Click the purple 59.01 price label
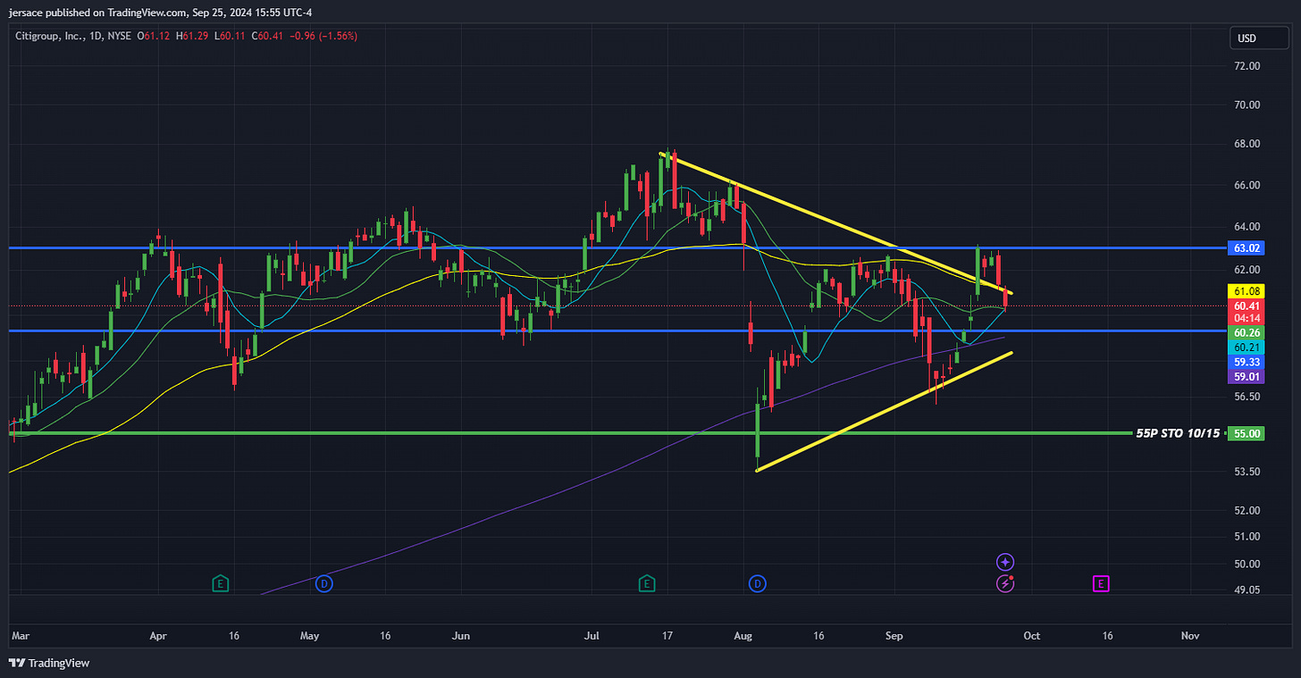The height and width of the screenshot is (678, 1301). click(1246, 377)
